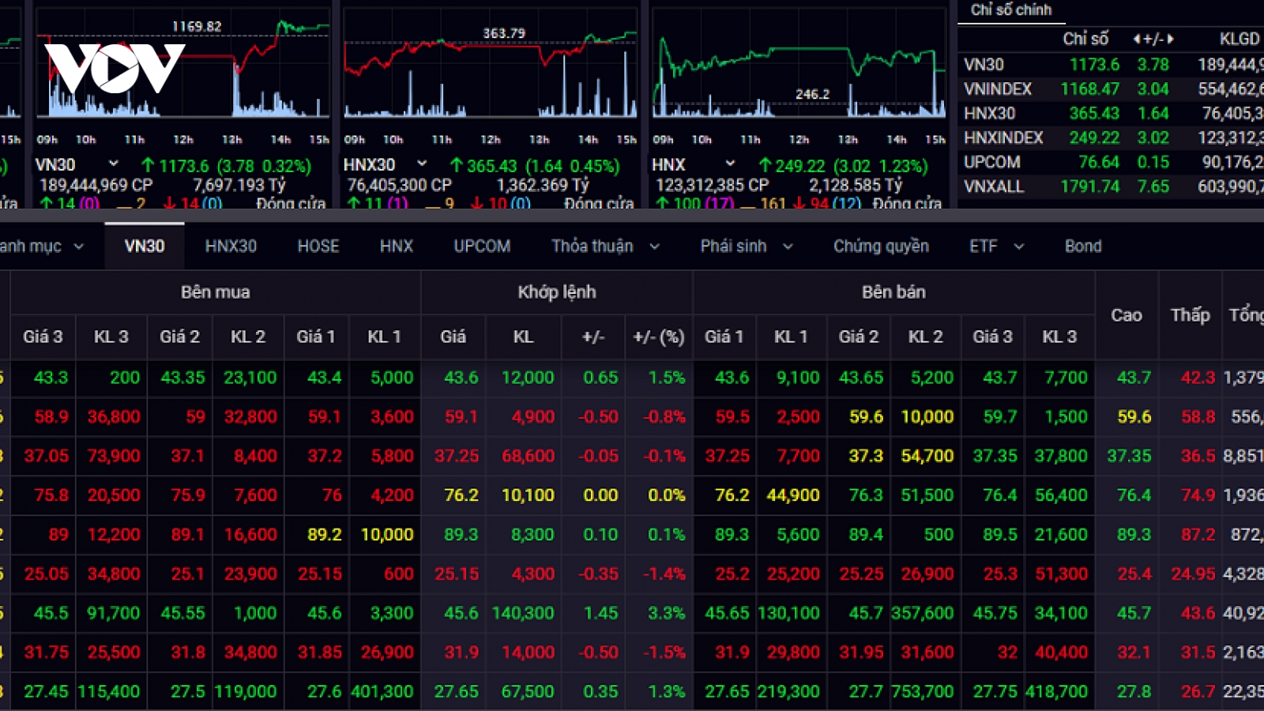Open the HNX index chart dropdown

pyautogui.click(x=730, y=164)
